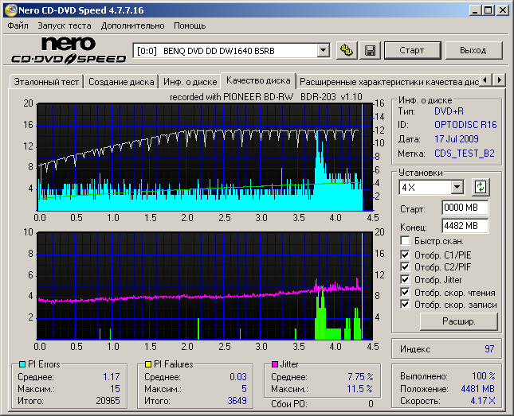Open the drive options icon with gears

pos(347,50)
